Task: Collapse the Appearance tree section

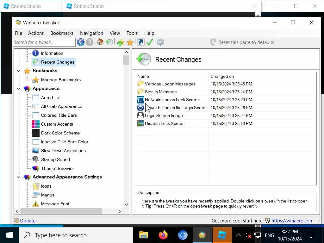Action: 18,89
